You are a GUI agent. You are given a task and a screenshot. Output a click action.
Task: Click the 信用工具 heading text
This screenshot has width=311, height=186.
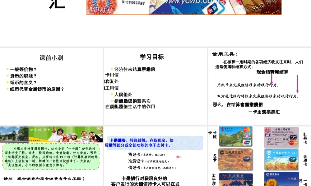[x=224, y=54]
